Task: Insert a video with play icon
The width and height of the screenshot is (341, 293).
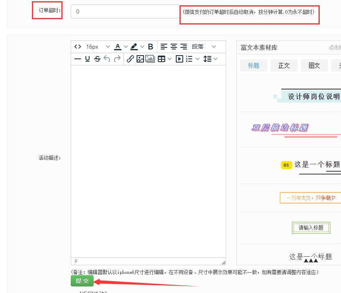Action: (179, 59)
